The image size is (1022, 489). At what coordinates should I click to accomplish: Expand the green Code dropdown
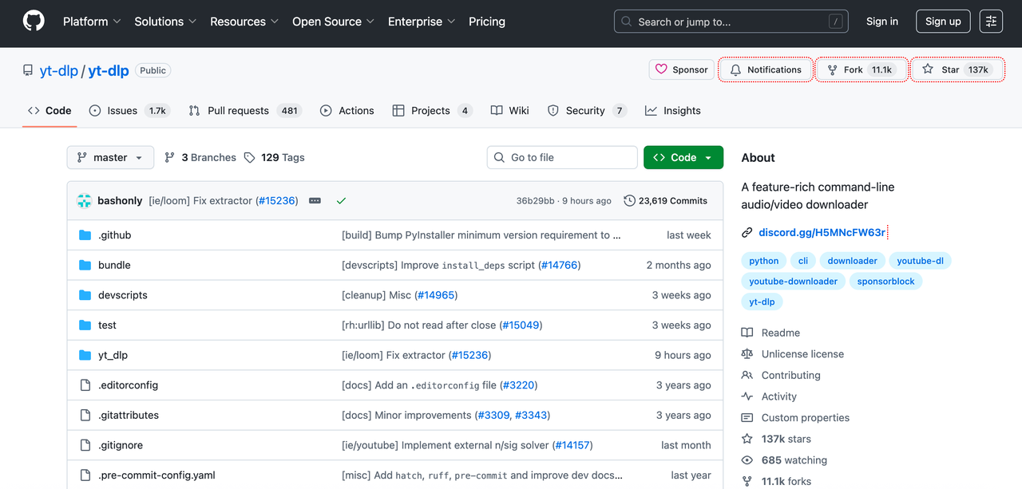pos(683,157)
